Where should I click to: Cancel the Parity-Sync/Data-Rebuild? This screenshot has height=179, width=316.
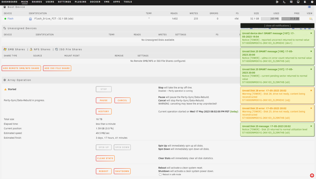122,100
